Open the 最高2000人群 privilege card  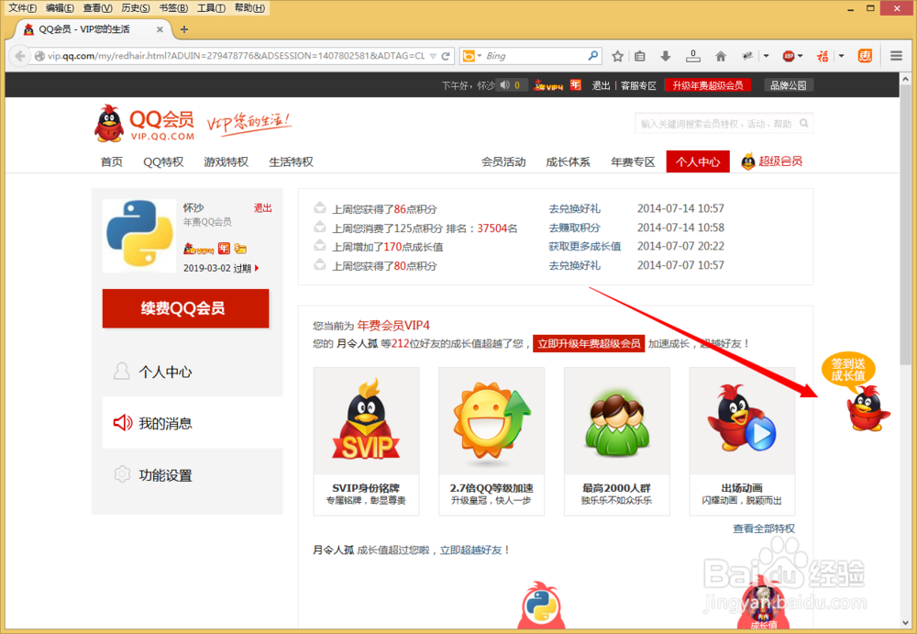click(x=616, y=441)
